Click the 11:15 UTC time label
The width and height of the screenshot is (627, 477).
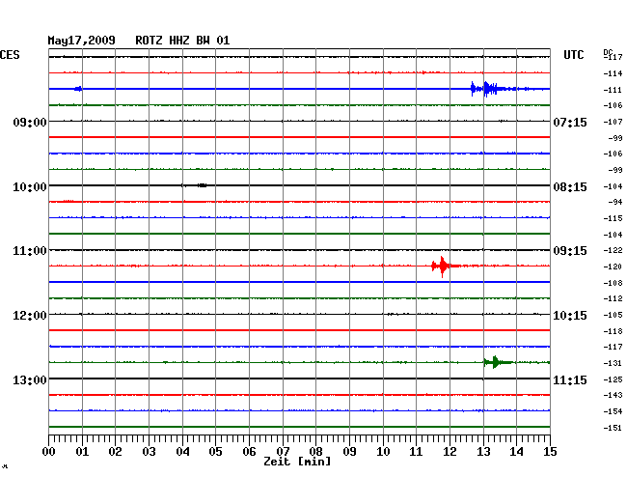pos(570,379)
